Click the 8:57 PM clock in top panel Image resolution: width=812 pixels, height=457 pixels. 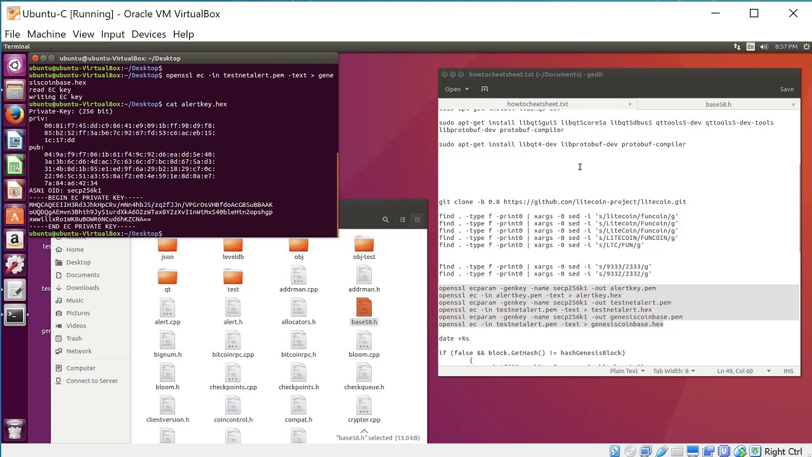pyautogui.click(x=786, y=46)
